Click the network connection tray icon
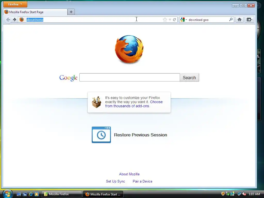264x198 pixels. [x=239, y=194]
